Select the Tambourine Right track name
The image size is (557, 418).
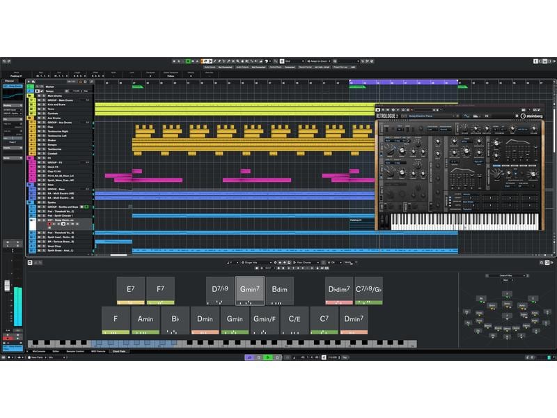point(57,131)
